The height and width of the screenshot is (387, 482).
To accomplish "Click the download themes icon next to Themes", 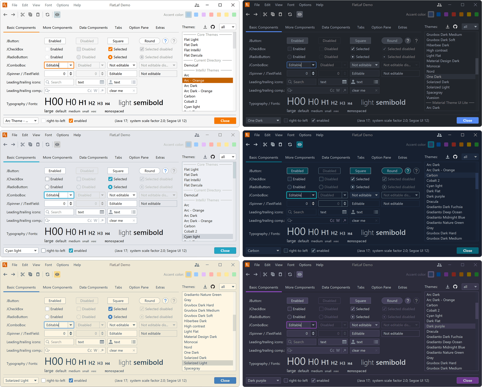I will click(205, 27).
